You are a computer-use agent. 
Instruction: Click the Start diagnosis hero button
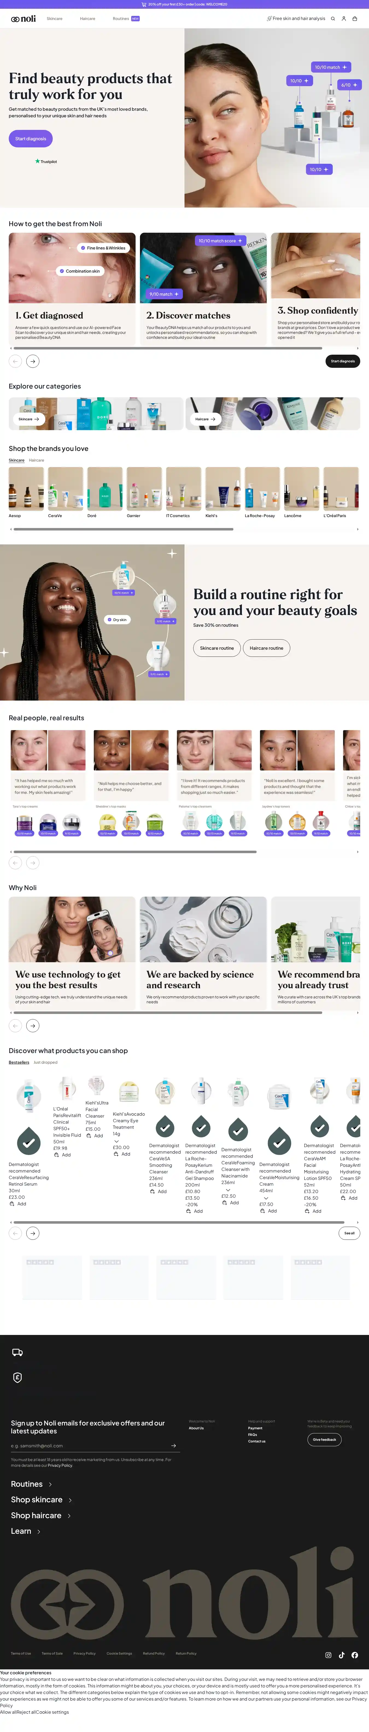click(31, 139)
